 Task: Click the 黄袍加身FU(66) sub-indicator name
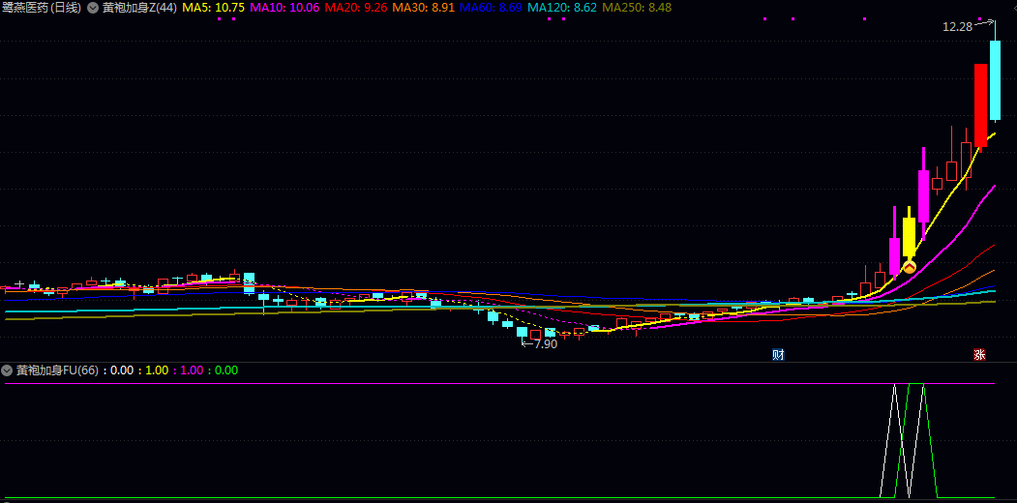[x=57, y=370]
